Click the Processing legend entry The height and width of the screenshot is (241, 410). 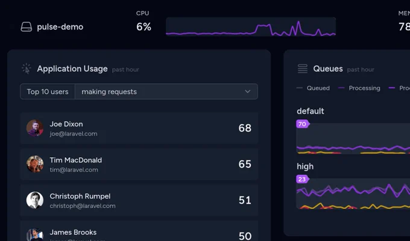coord(359,88)
